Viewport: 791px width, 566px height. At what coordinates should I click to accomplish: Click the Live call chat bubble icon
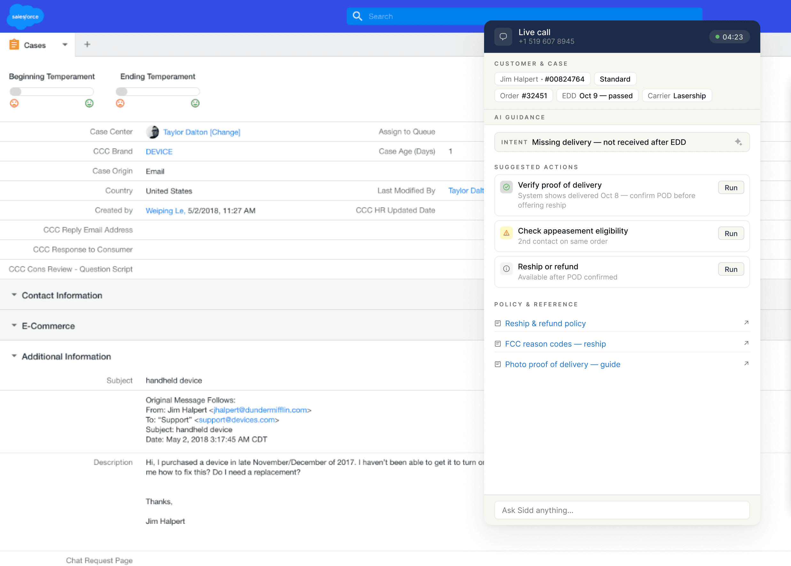503,37
